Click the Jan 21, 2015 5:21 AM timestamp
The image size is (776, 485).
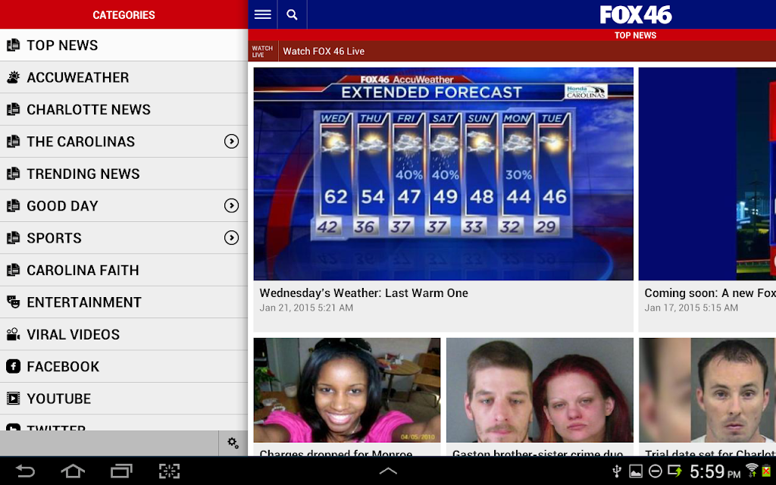(306, 308)
